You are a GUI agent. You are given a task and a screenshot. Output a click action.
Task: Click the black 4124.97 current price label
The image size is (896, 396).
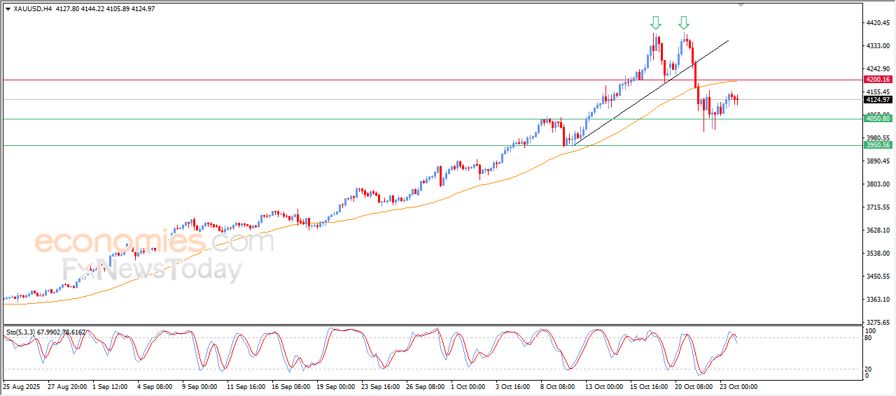pos(878,100)
